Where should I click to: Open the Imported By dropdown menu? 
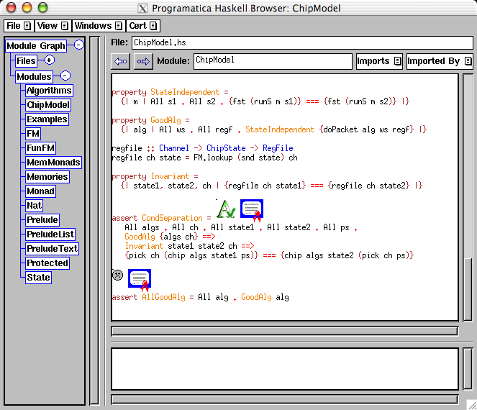point(439,62)
